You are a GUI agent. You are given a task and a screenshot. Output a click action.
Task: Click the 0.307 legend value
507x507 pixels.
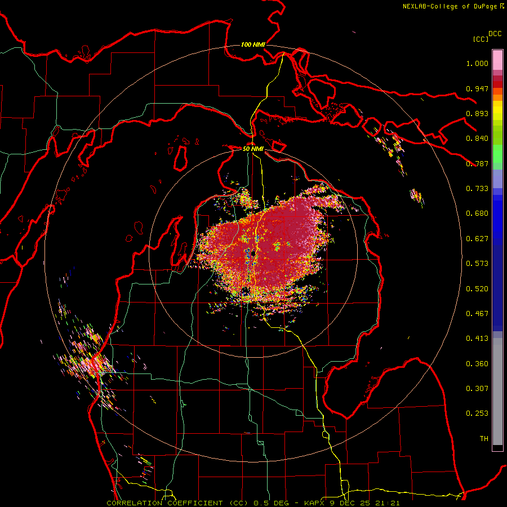pos(477,389)
